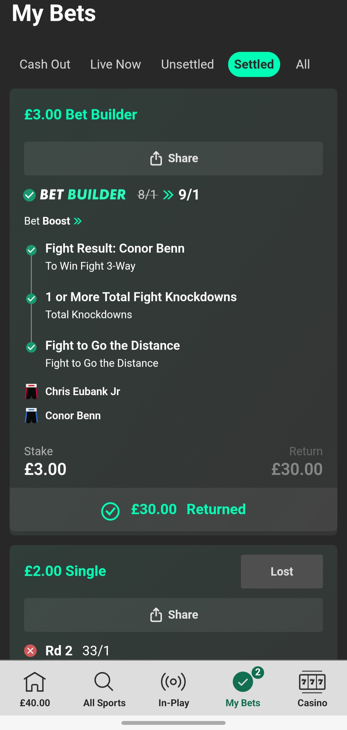The width and height of the screenshot is (347, 730).
Task: Tap red cross icon beside Rd 2
Action: pyautogui.click(x=31, y=651)
